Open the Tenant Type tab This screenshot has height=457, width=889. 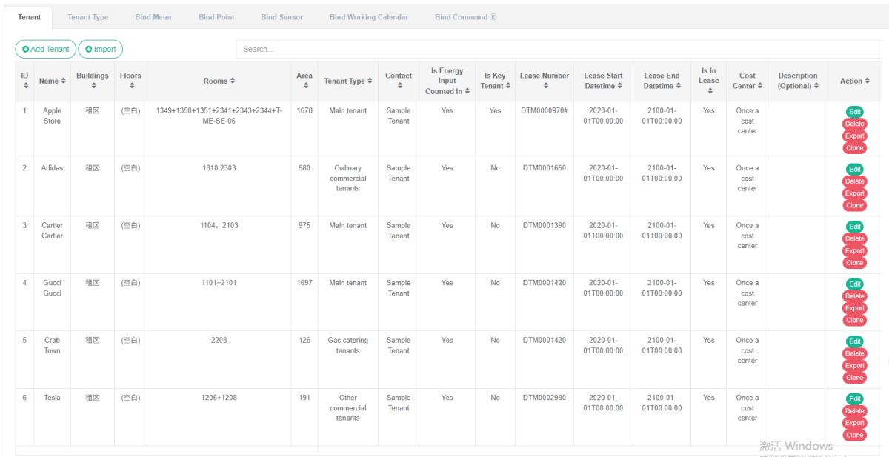87,17
